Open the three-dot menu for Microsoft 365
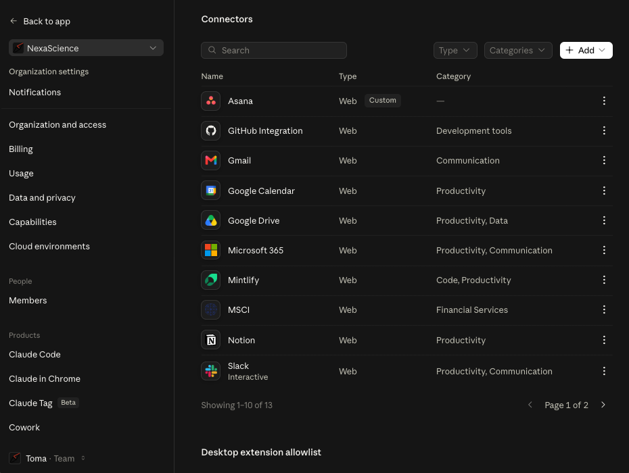The image size is (629, 473). [604, 250]
